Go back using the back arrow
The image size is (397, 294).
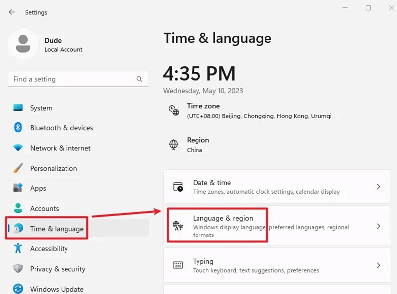pos(12,12)
